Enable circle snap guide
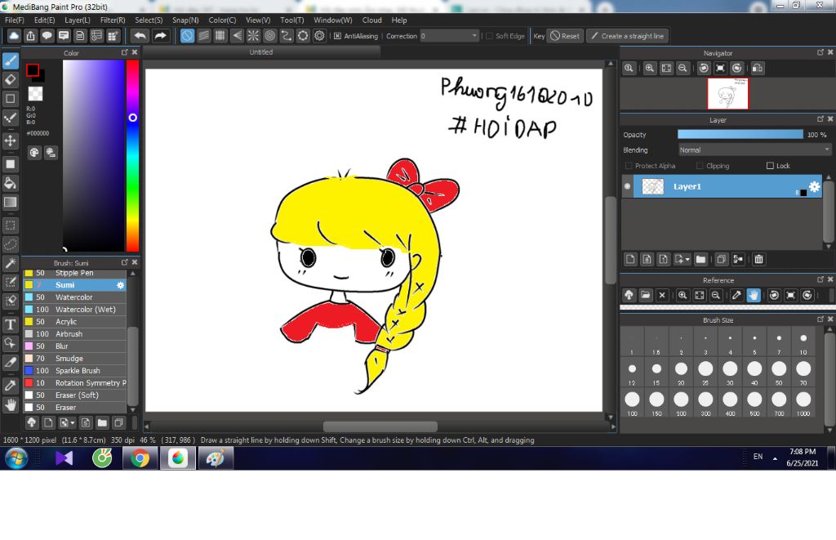Image resolution: width=836 pixels, height=540 pixels. click(269, 36)
